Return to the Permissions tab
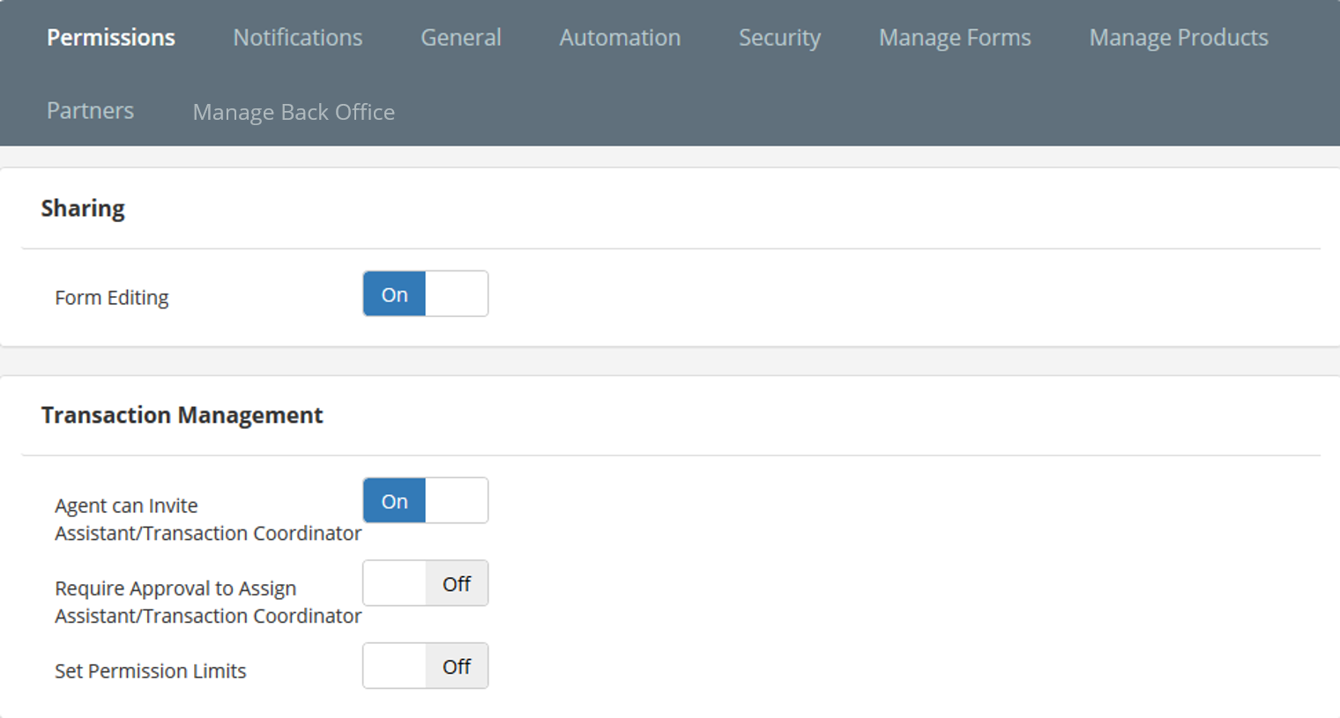1340x718 pixels. tap(111, 37)
